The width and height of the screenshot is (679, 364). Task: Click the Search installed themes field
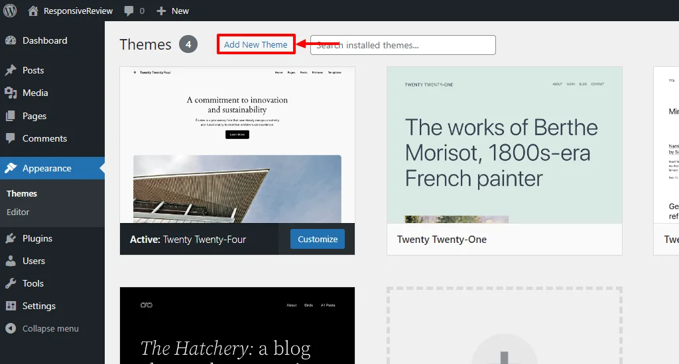tap(402, 45)
